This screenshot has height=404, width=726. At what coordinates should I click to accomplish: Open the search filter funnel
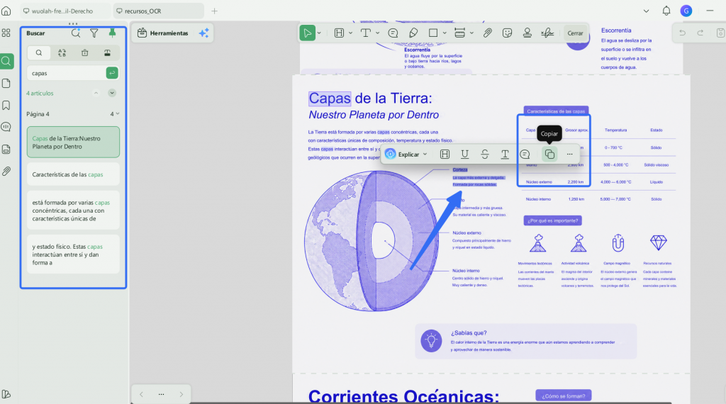point(94,33)
